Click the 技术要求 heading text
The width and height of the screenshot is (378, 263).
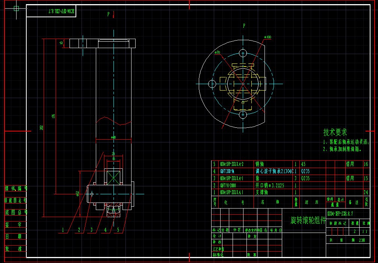335,132
